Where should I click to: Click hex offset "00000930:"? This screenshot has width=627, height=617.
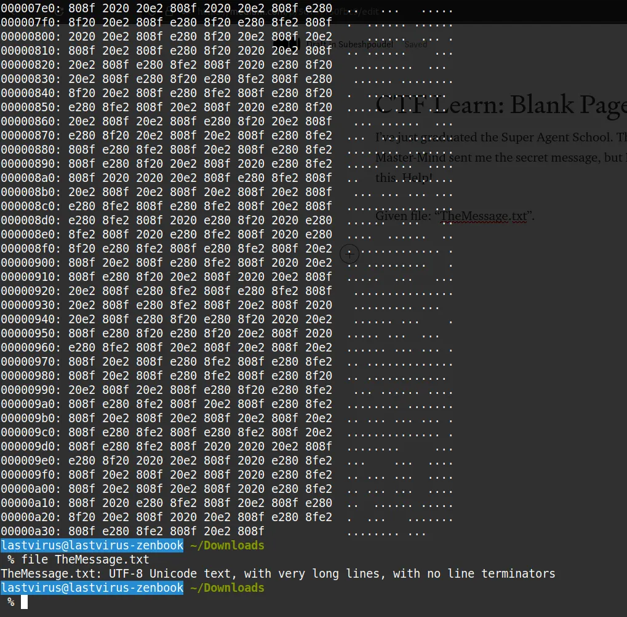coord(31,305)
